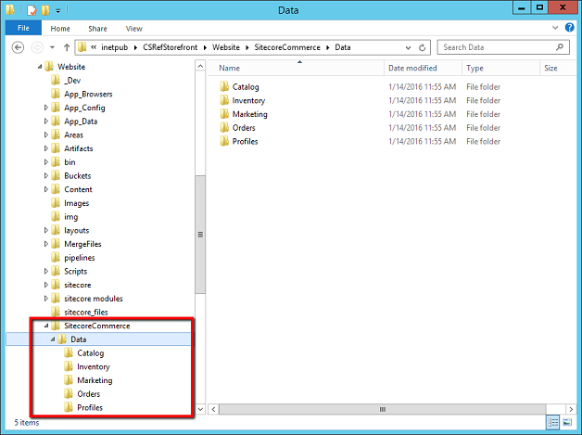Image resolution: width=582 pixels, height=435 pixels.
Task: Expand the ribbon with chevron
Action: pos(555,28)
